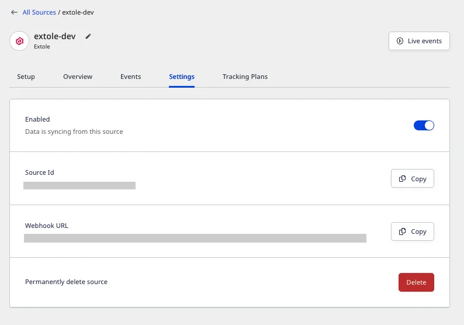Click the Extole source logo
The image size is (464, 325).
(x=19, y=41)
